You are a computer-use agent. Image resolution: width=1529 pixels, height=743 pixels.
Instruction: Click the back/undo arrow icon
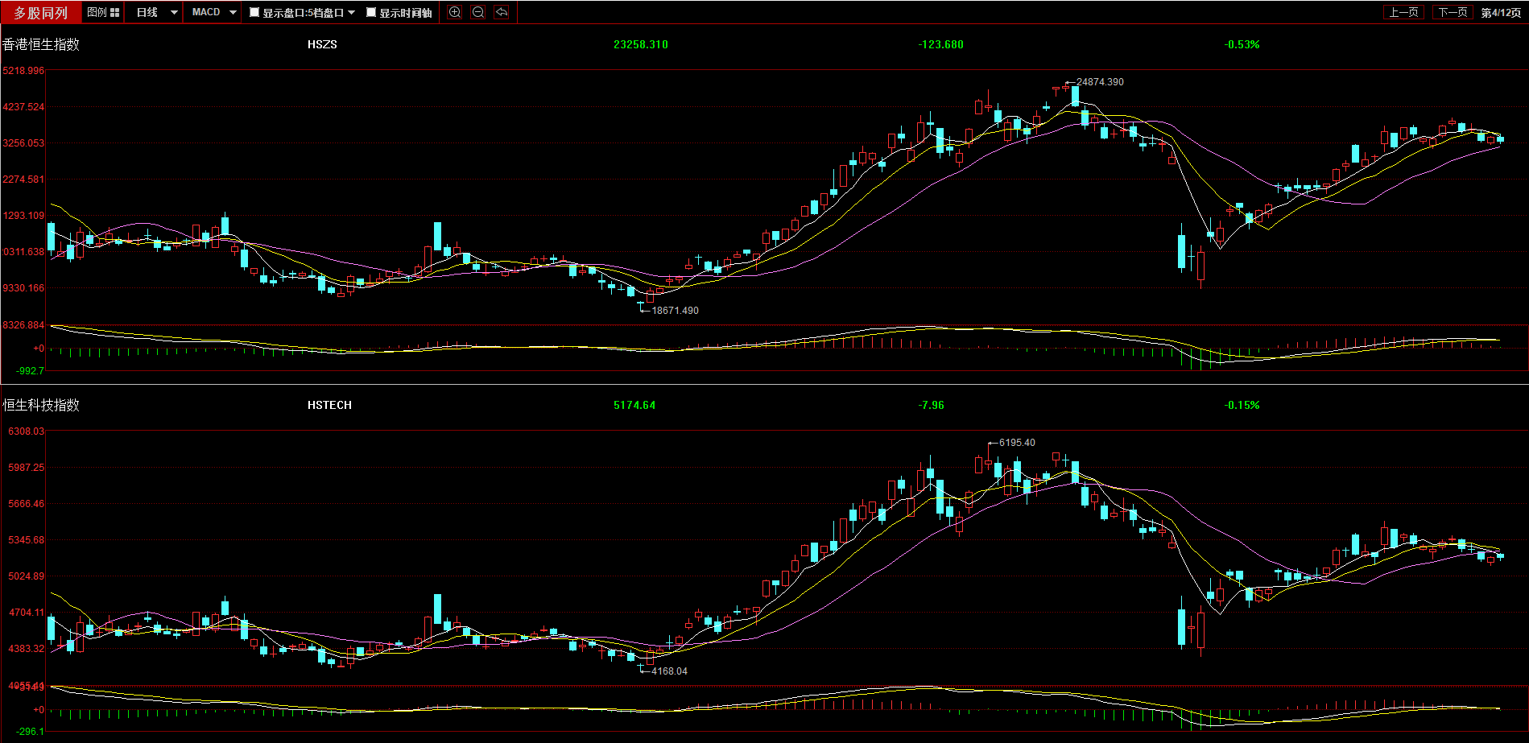tap(502, 12)
